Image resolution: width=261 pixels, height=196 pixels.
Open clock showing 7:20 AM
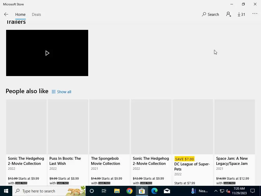pyautogui.click(x=239, y=191)
